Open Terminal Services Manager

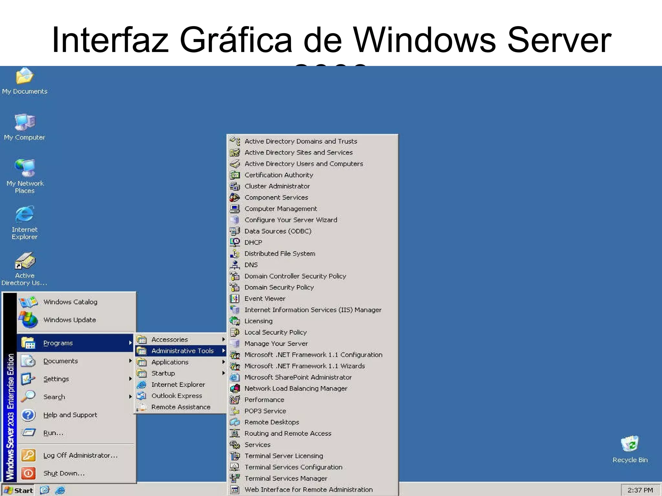coord(312,478)
